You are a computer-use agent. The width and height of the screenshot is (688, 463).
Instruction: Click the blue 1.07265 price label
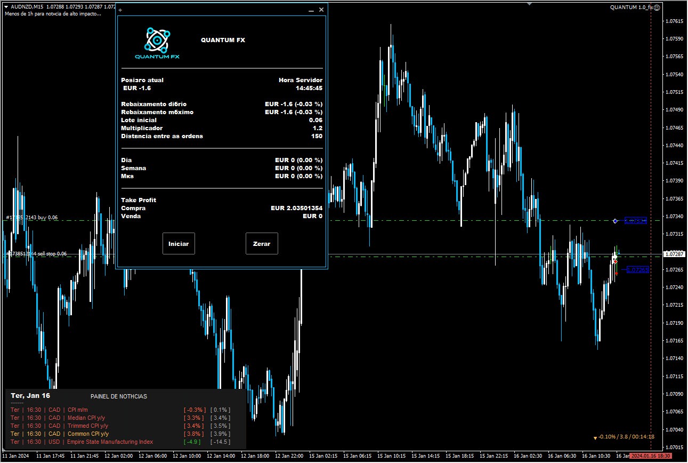[637, 270]
